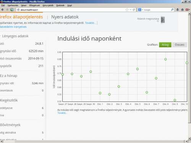Viewport: 191px width, 143px height.
Task: Click the Ez a hónap heading
Action: point(9,76)
